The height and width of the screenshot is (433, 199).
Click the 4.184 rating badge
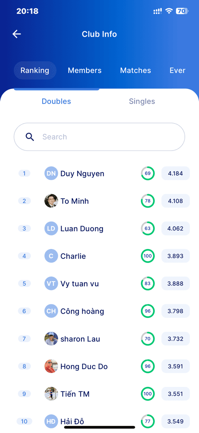tap(176, 173)
